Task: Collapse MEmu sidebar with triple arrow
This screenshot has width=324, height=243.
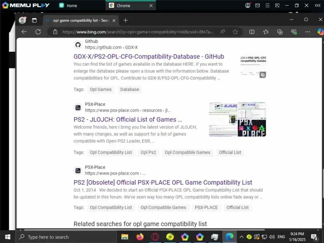Action: [x=318, y=5]
